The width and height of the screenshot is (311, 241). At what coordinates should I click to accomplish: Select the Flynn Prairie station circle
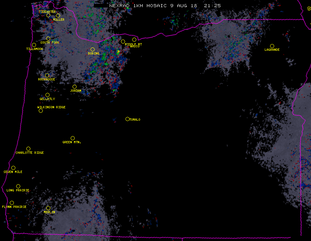click(x=12, y=203)
